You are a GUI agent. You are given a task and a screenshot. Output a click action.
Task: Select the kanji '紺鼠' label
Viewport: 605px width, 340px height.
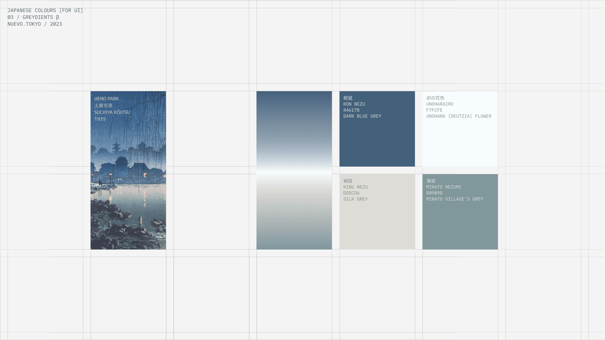coord(348,98)
